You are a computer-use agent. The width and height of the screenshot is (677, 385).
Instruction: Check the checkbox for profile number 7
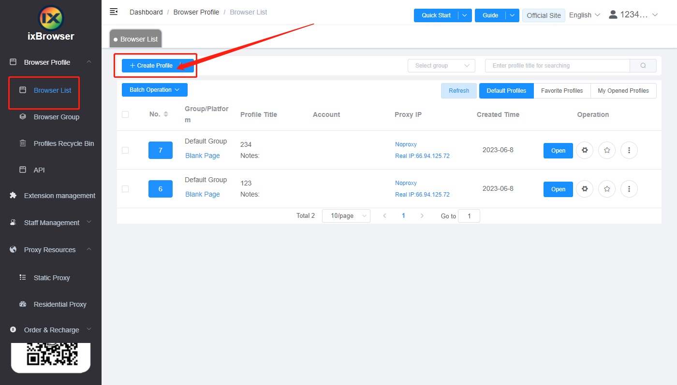tap(125, 150)
